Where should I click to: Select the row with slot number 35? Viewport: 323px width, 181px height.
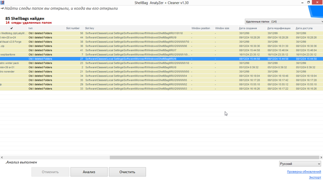pyautogui.click(x=161, y=80)
